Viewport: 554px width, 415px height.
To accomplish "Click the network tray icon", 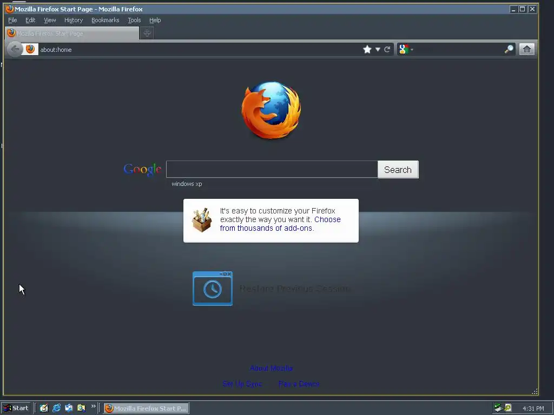I will pos(498,408).
